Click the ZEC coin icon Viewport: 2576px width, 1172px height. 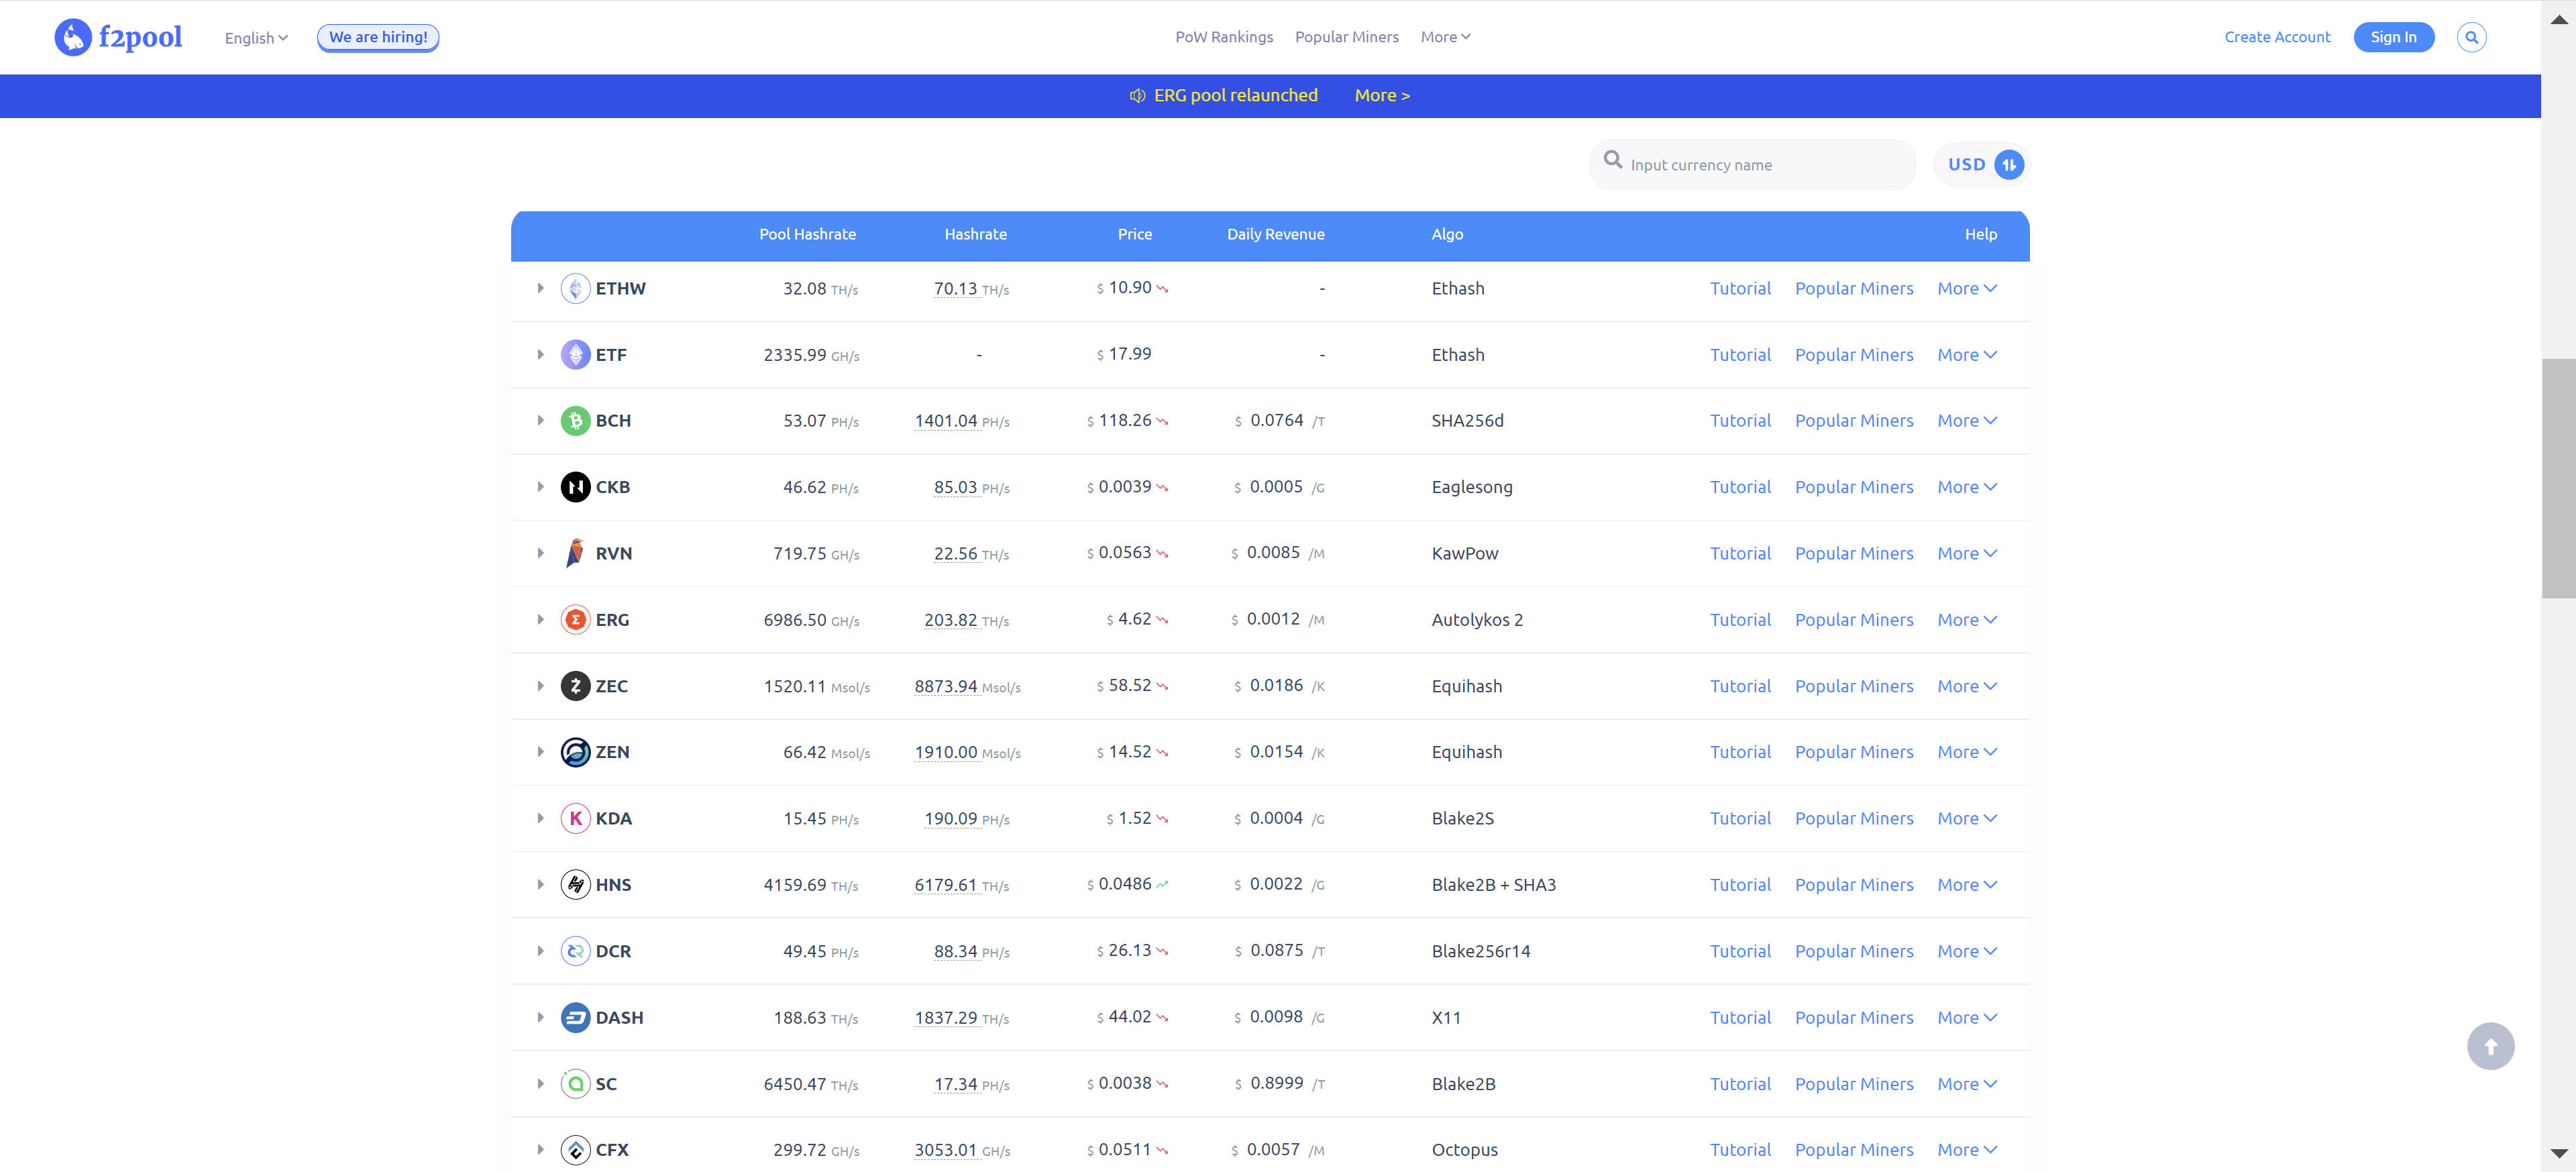click(x=575, y=686)
